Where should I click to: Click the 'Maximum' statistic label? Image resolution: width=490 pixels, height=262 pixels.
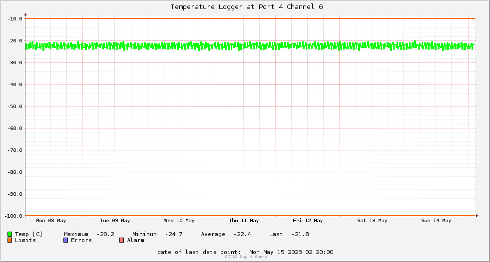76,234
